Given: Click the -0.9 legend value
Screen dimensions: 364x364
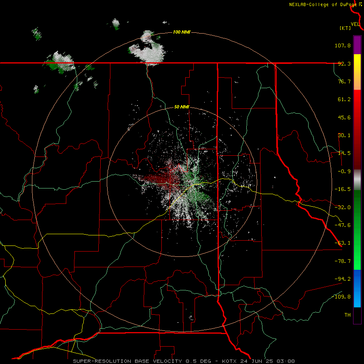Looking at the screenshot, I should [344, 171].
